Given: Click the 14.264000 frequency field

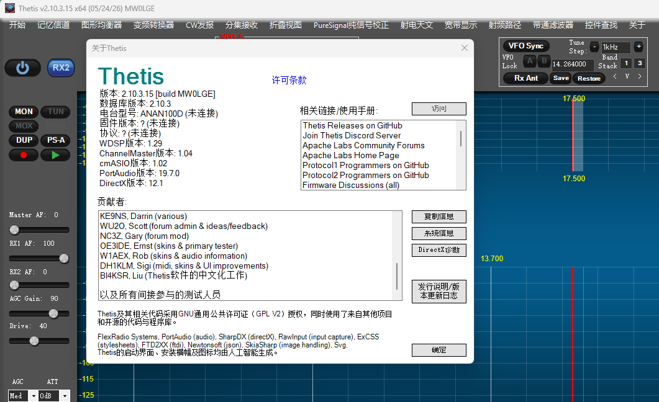Looking at the screenshot, I should [572, 64].
